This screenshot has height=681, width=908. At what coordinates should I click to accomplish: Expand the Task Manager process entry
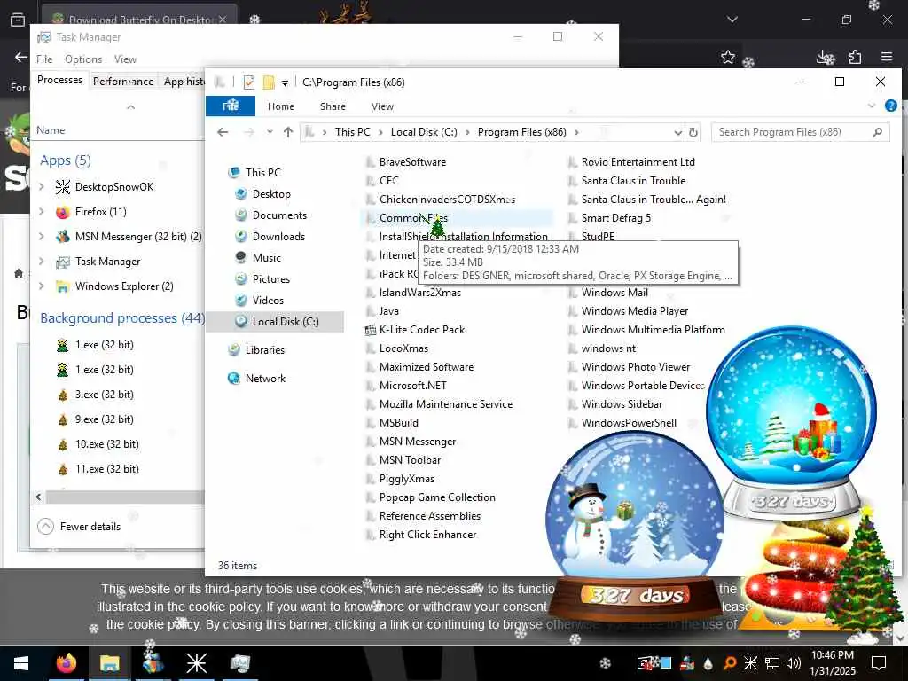tap(42, 262)
